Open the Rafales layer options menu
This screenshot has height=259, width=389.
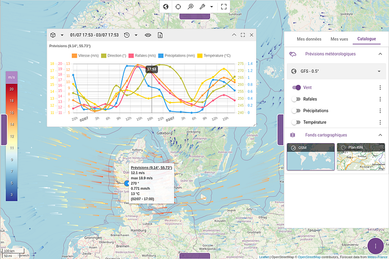click(380, 99)
